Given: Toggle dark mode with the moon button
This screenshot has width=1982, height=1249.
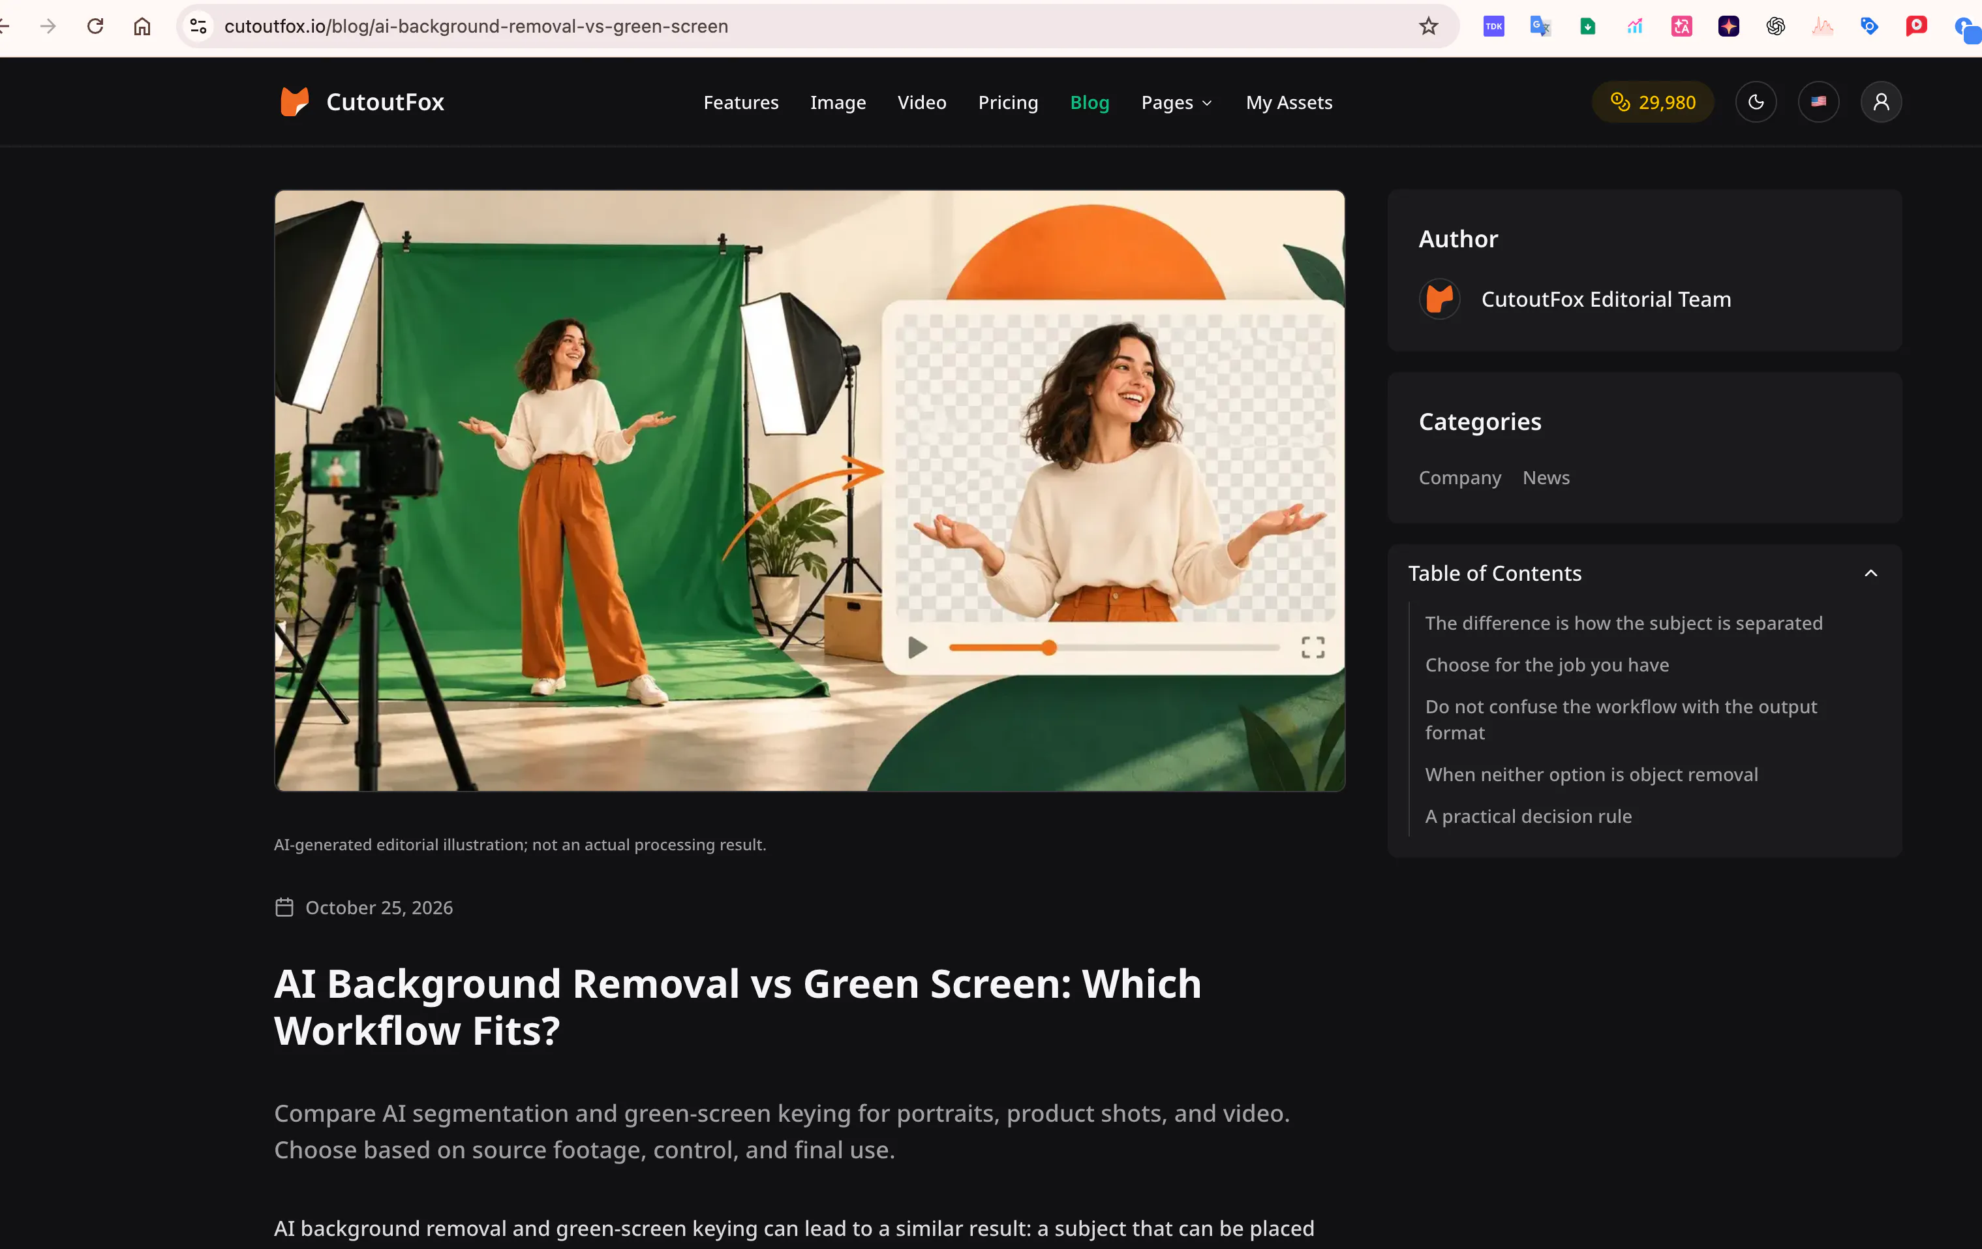Looking at the screenshot, I should coord(1756,102).
